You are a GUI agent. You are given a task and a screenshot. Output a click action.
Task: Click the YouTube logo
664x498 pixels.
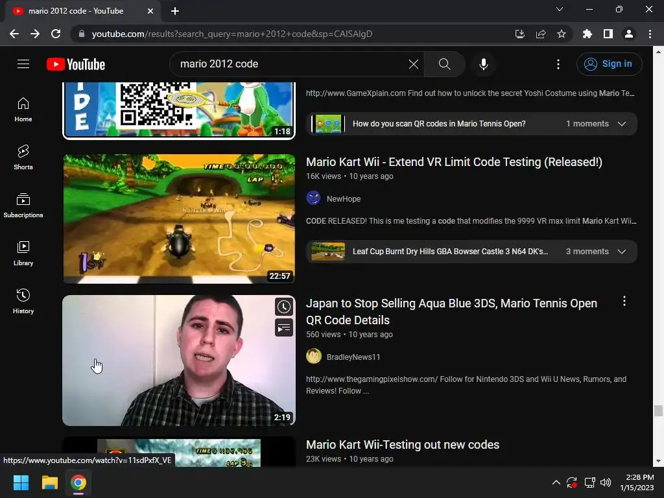pyautogui.click(x=76, y=64)
